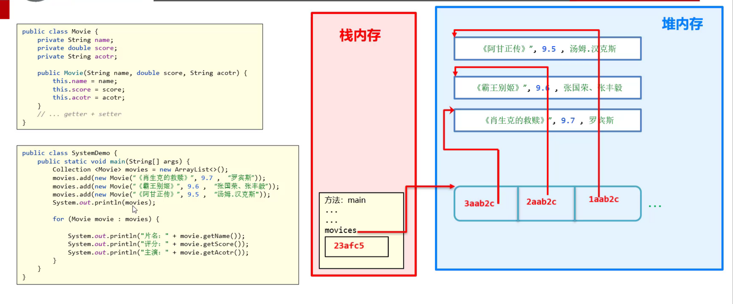This screenshot has height=304, width=733.
Task: Click the 栈内存 heading
Action: pyautogui.click(x=360, y=36)
